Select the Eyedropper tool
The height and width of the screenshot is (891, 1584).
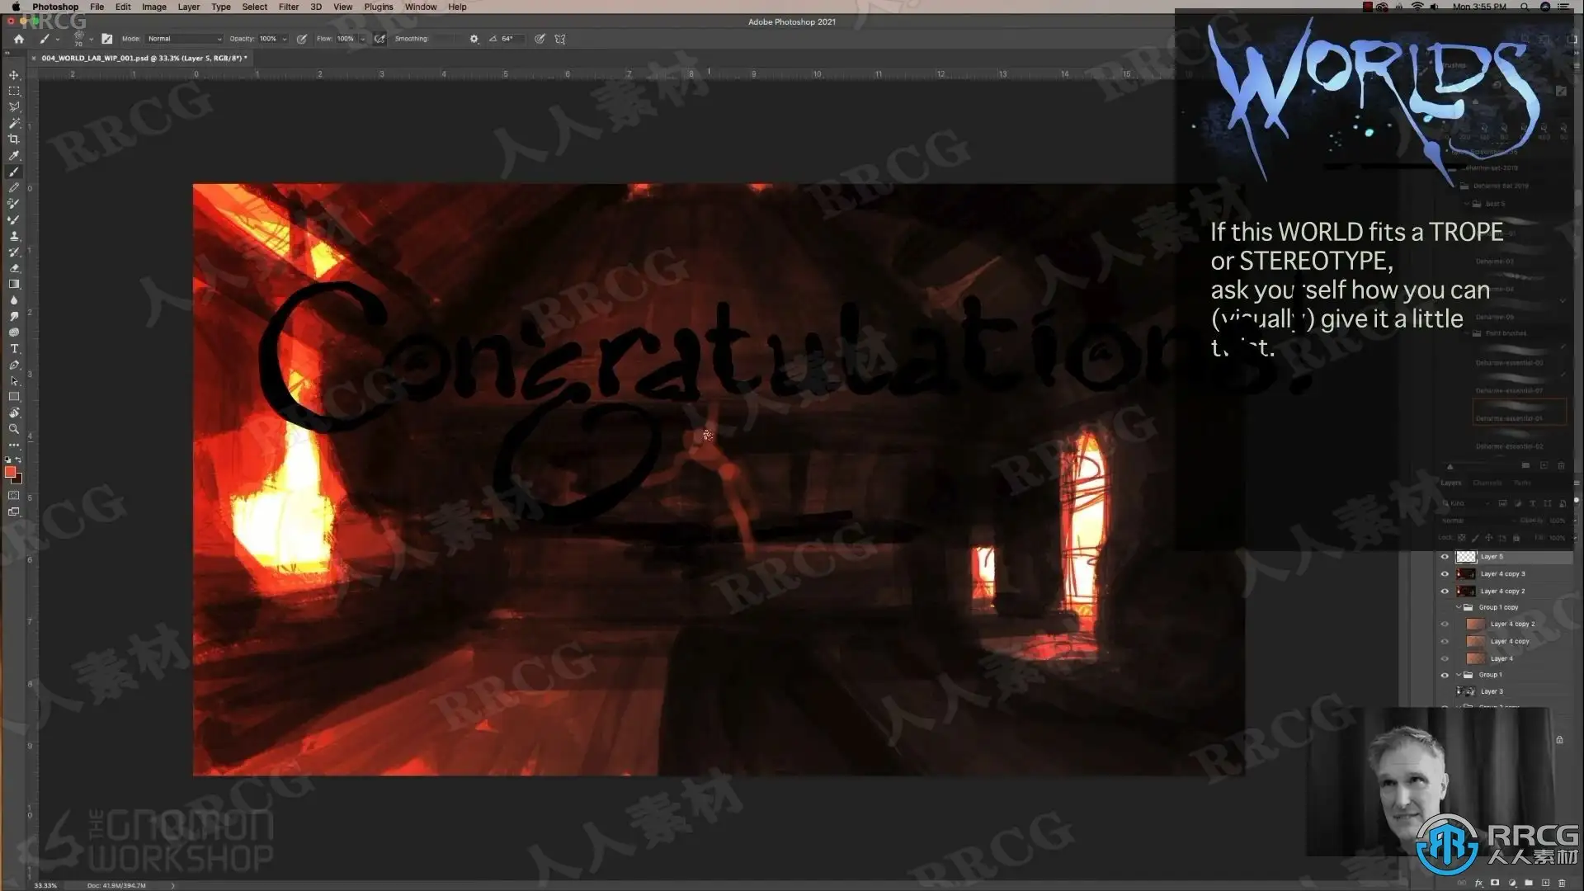click(14, 156)
